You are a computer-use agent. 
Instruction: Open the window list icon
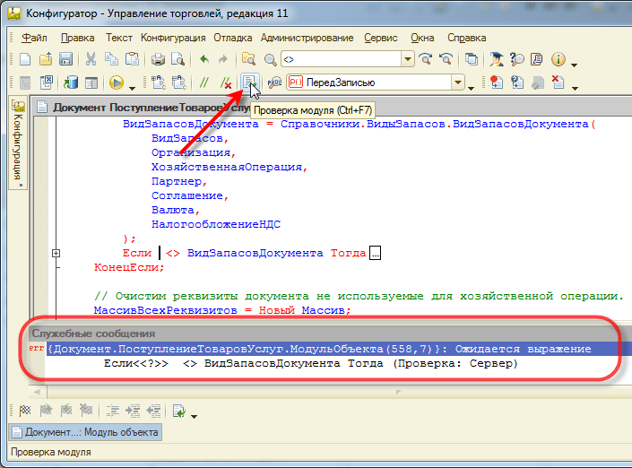point(472,59)
